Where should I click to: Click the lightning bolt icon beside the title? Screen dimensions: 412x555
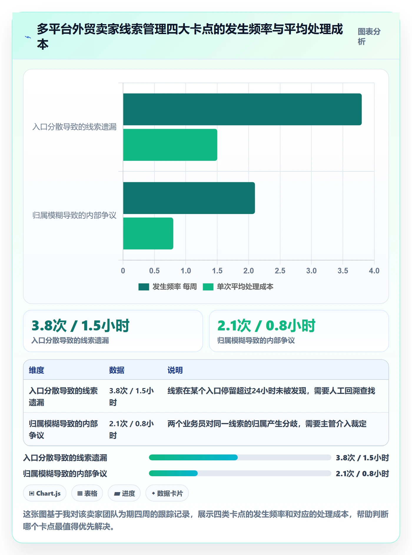[28, 37]
